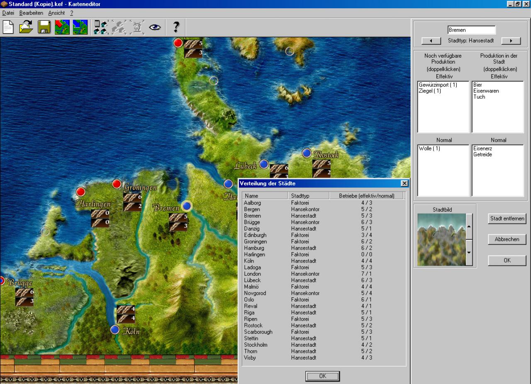Click the Stadtbild preview thumbnail

442,240
